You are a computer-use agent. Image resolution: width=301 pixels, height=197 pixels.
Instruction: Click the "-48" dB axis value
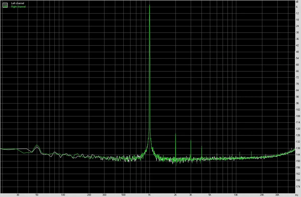298,52
